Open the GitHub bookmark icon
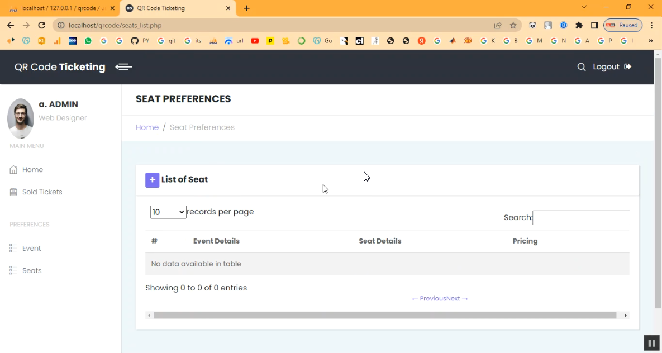 point(134,41)
